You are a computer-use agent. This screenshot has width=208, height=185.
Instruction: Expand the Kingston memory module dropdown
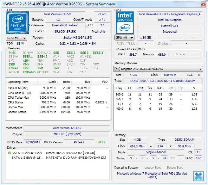pyautogui.click(x=158, y=69)
